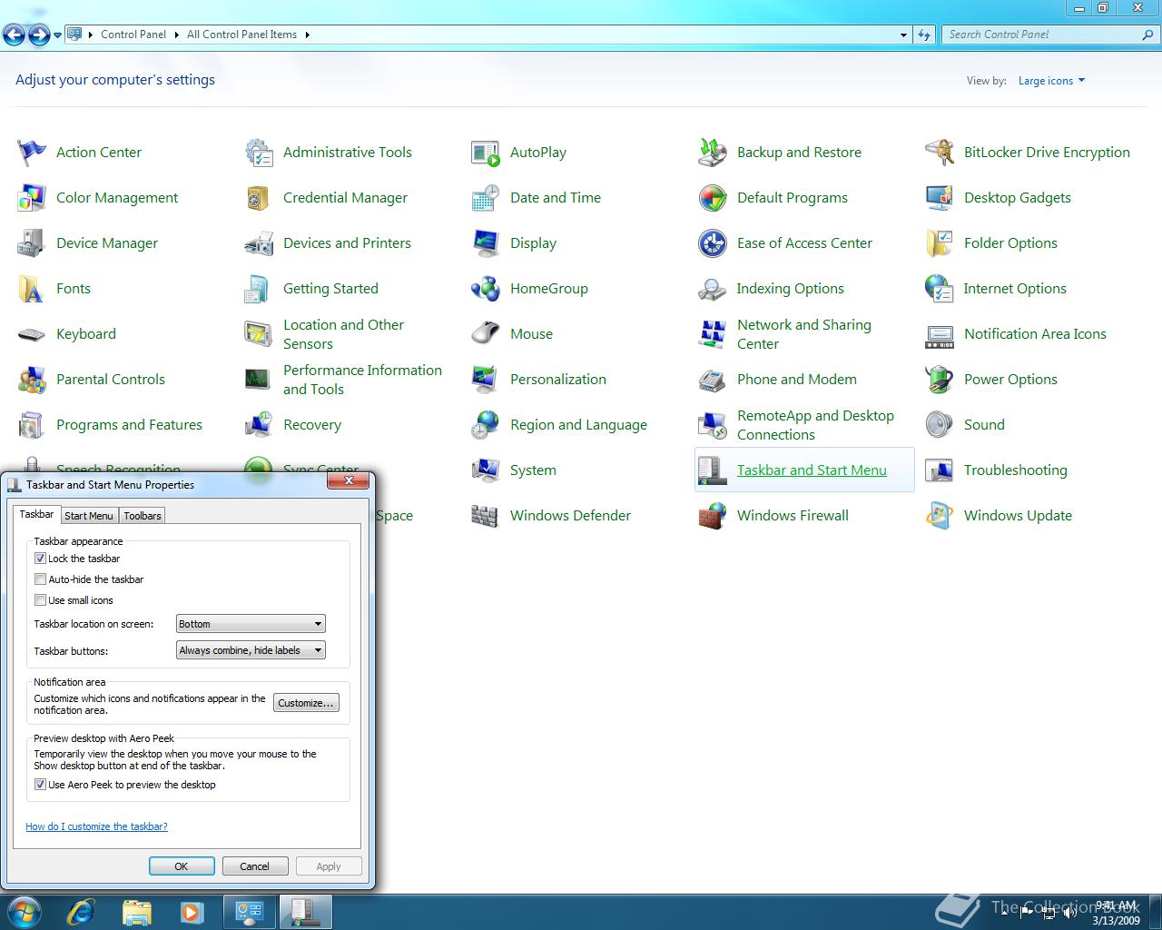Viewport: 1162px width, 930px height.
Task: Open the Personalization link
Action: 558,380
